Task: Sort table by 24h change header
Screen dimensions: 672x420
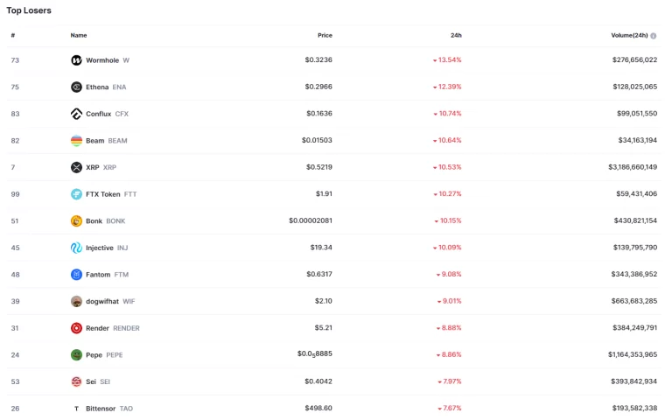Action: tap(456, 36)
